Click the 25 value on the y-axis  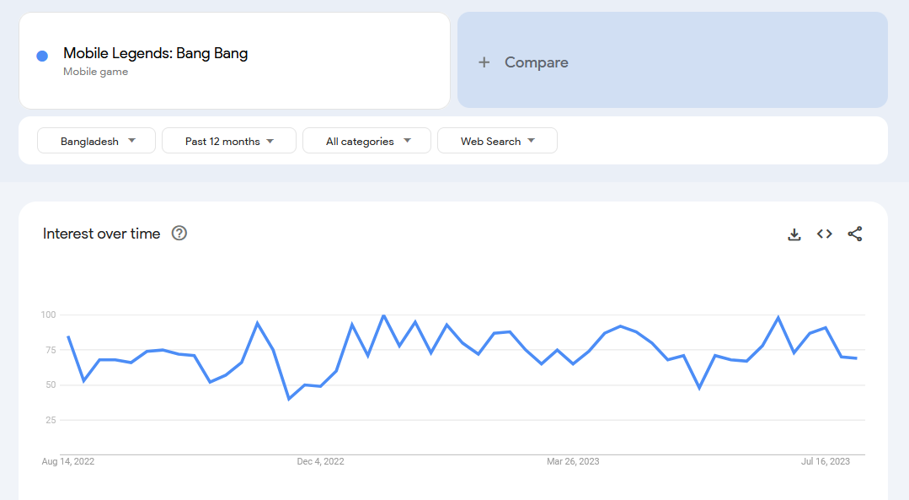click(x=50, y=420)
